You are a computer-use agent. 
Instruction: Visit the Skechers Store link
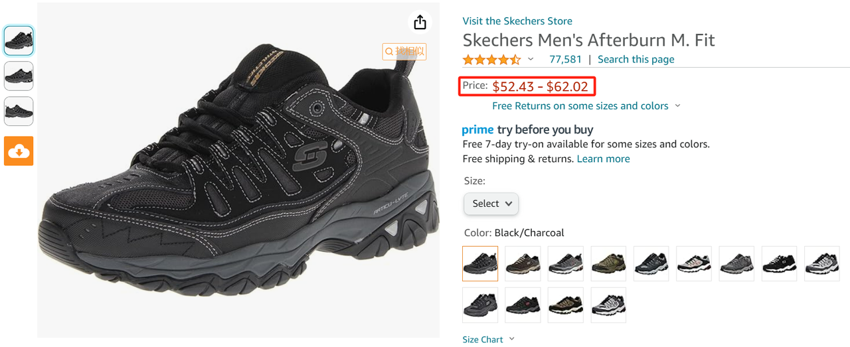point(517,21)
